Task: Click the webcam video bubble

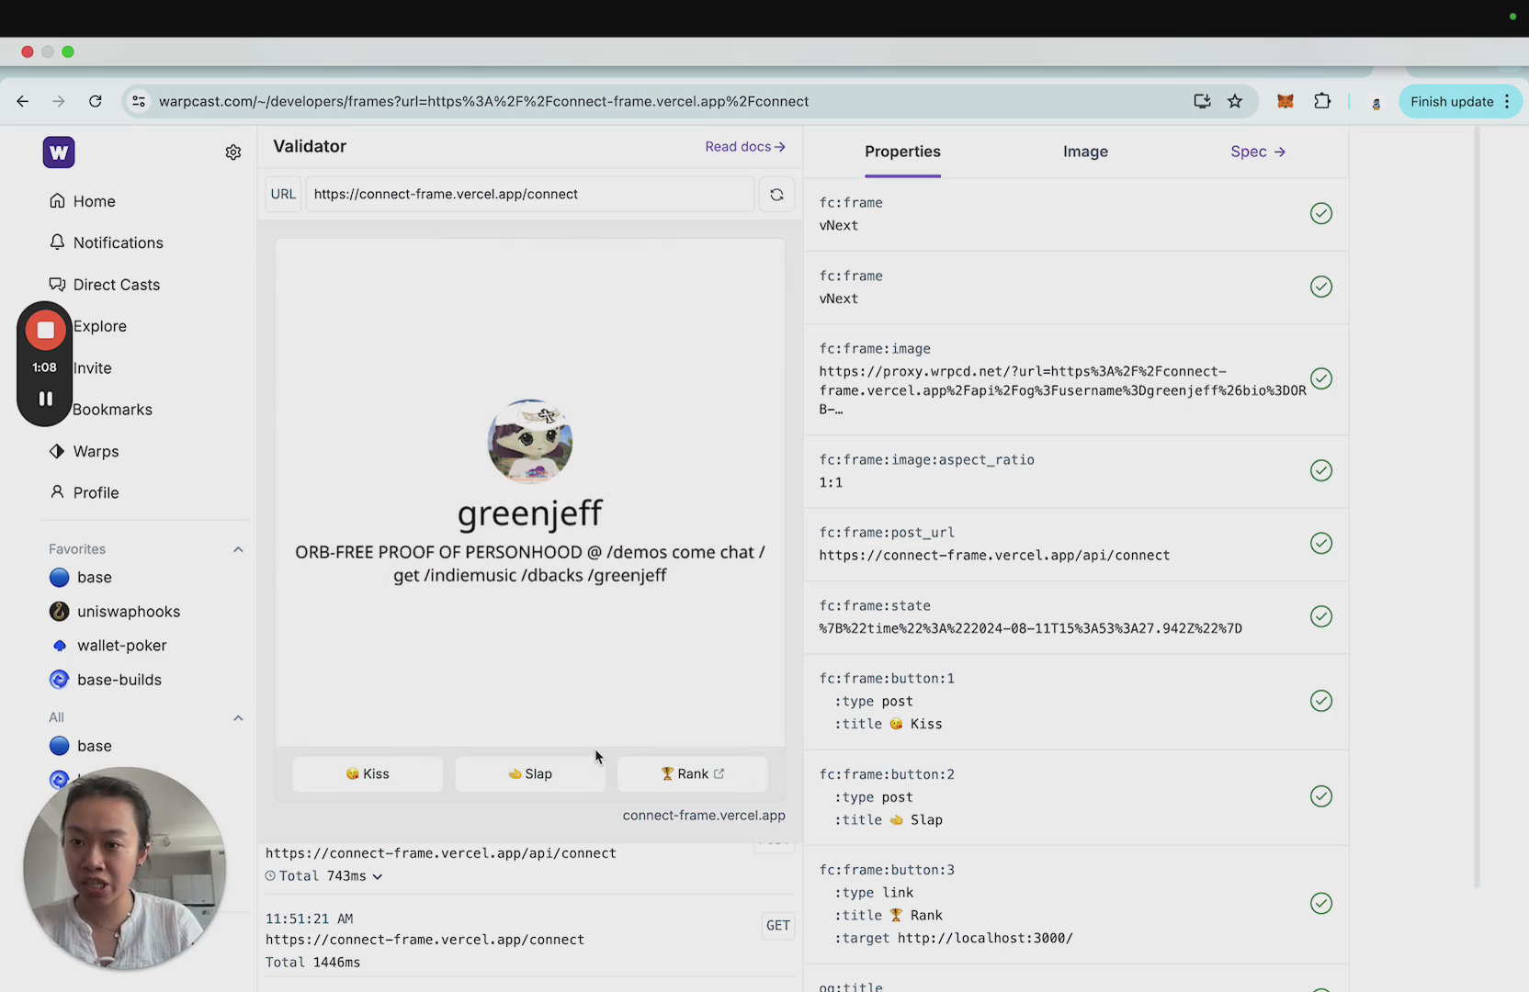Action: tap(125, 868)
